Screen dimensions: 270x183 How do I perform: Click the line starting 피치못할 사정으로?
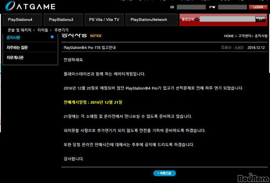point(135,131)
